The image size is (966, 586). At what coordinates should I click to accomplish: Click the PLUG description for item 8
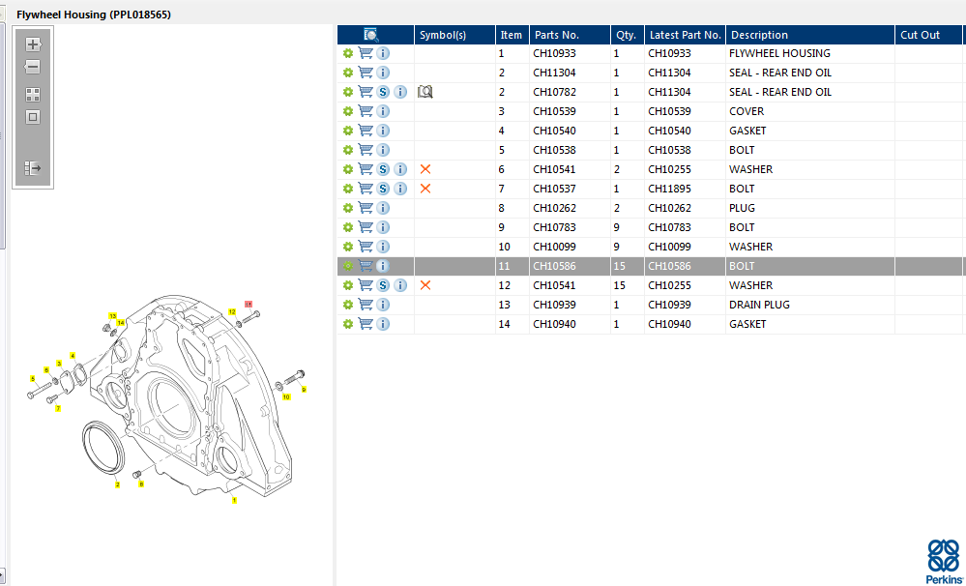pyautogui.click(x=742, y=208)
